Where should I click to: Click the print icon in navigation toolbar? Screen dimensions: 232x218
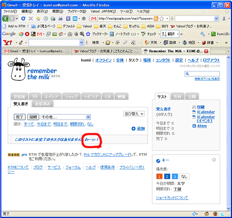pyautogui.click(x=60, y=19)
